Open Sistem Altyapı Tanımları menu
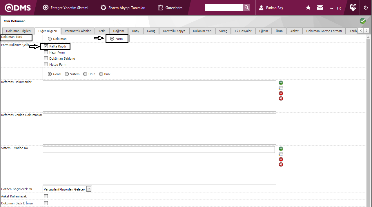The image size is (372, 207). pyautogui.click(x=123, y=8)
